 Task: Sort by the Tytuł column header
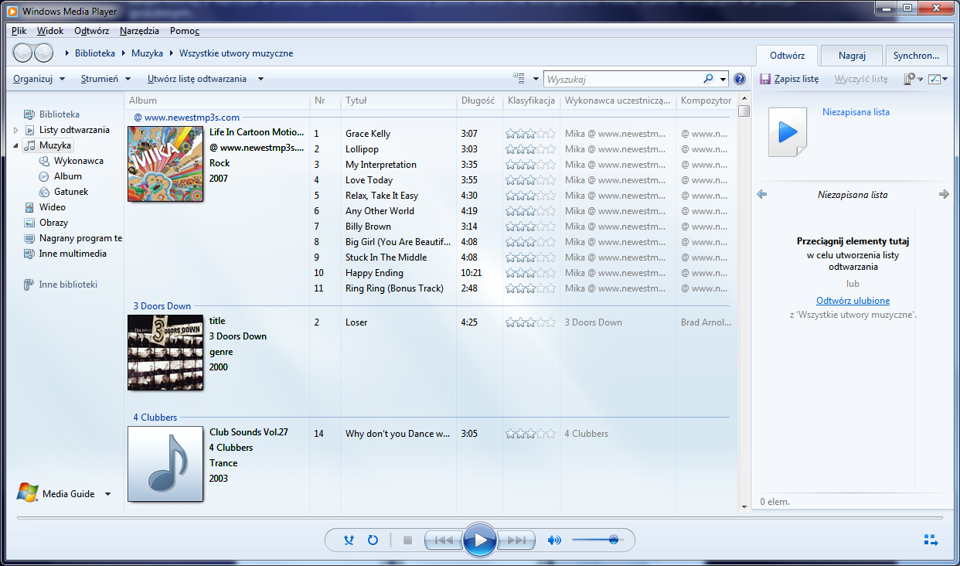pyautogui.click(x=398, y=101)
